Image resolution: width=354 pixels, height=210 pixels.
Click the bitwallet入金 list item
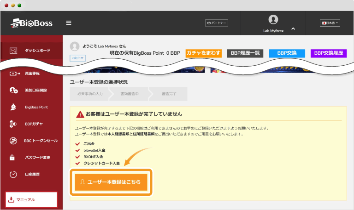click(x=94, y=150)
